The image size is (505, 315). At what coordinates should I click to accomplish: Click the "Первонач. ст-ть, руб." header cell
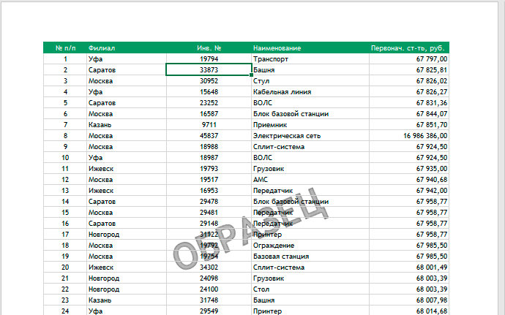[409, 48]
